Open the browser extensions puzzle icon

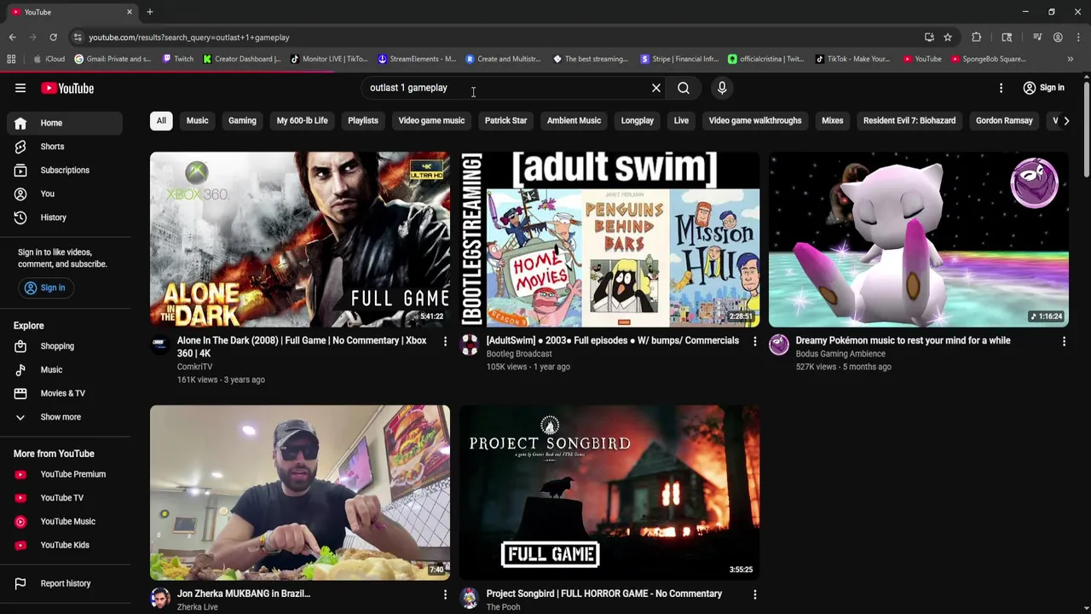[x=977, y=38]
